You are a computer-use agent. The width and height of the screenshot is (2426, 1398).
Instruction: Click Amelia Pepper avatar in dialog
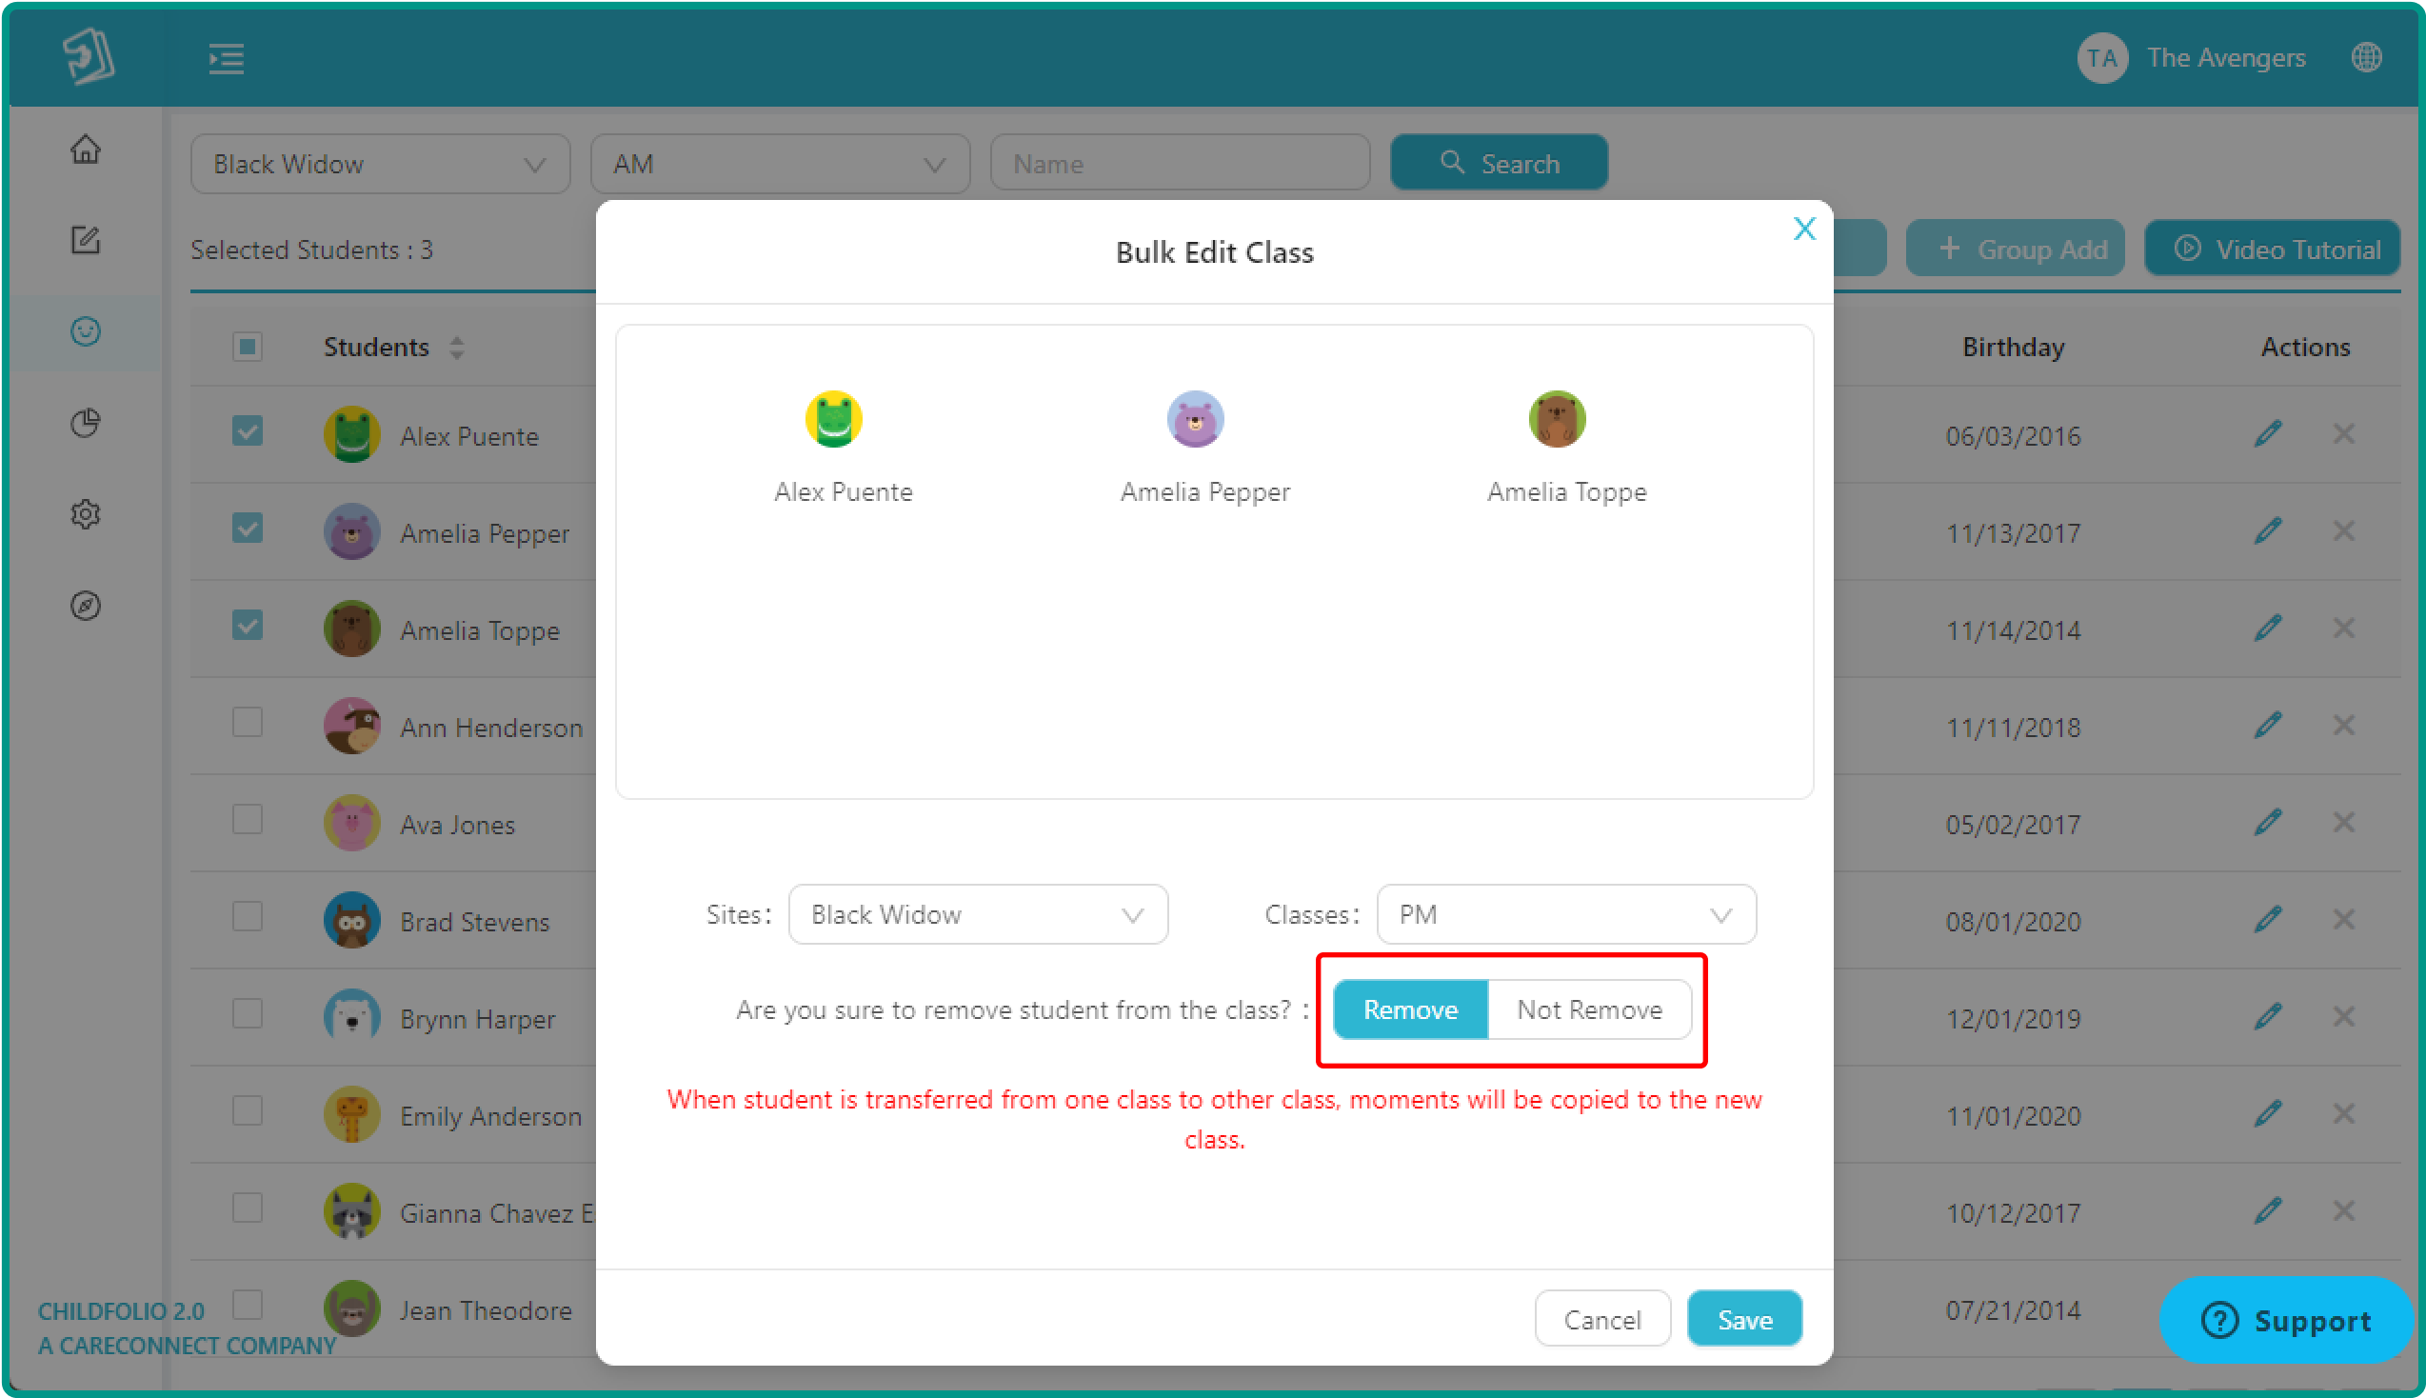tap(1195, 419)
